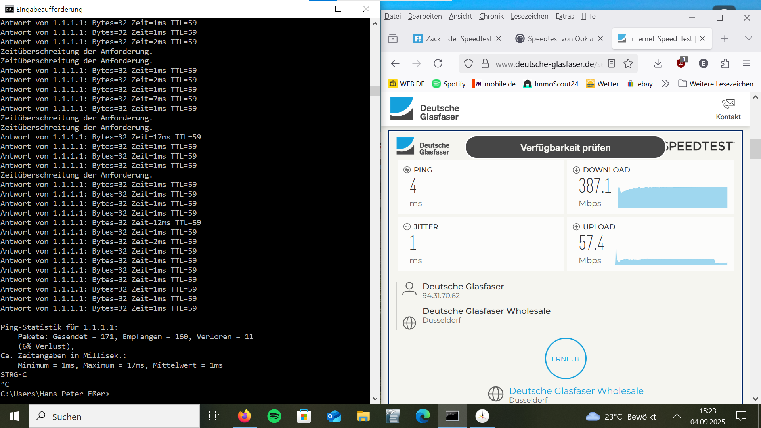Viewport: 761px width, 428px height.
Task: Click the Kontakt envelope icon
Action: tap(728, 104)
